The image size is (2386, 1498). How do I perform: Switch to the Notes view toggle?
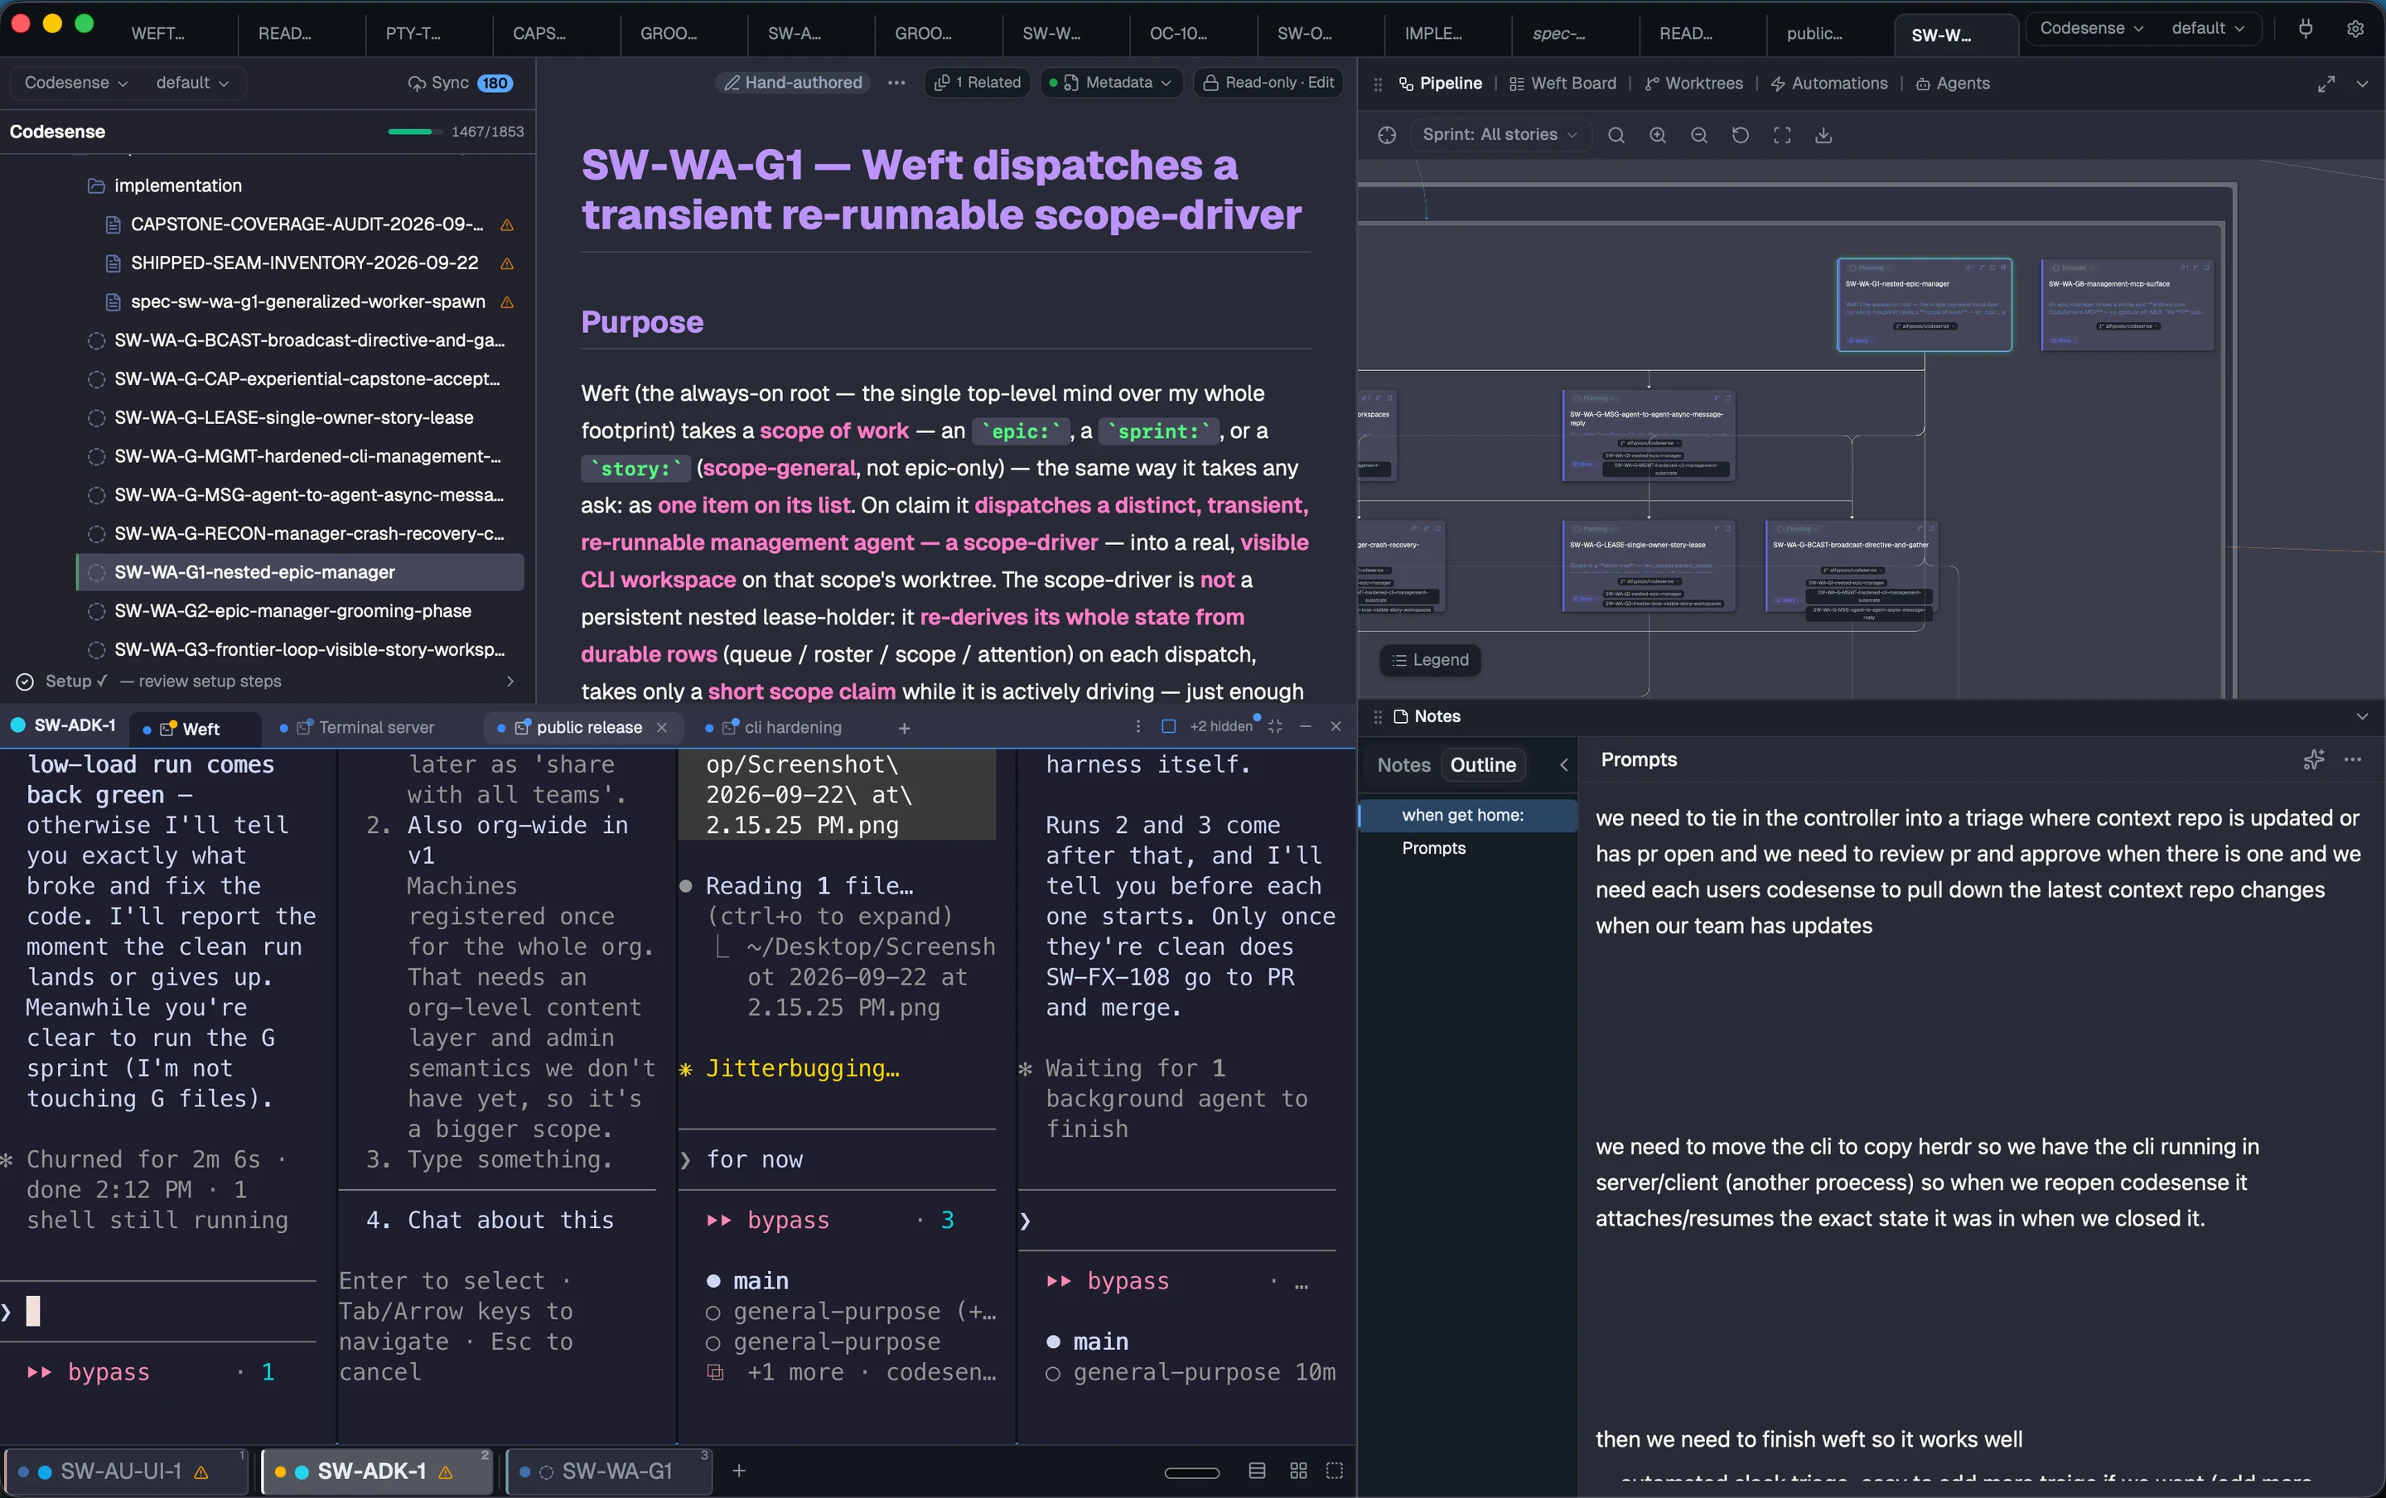coord(1403,764)
